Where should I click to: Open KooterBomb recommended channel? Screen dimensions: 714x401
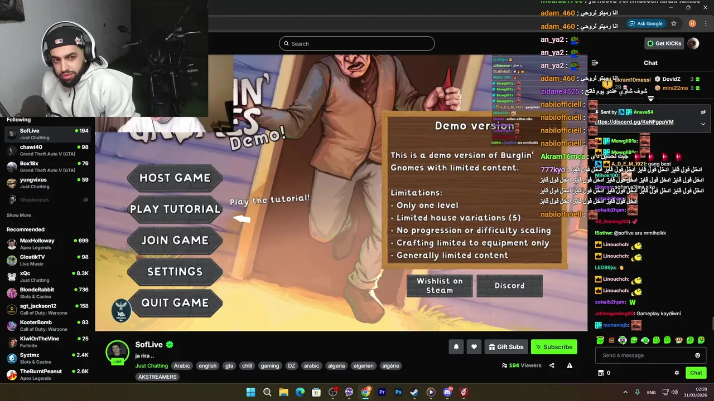point(47,325)
